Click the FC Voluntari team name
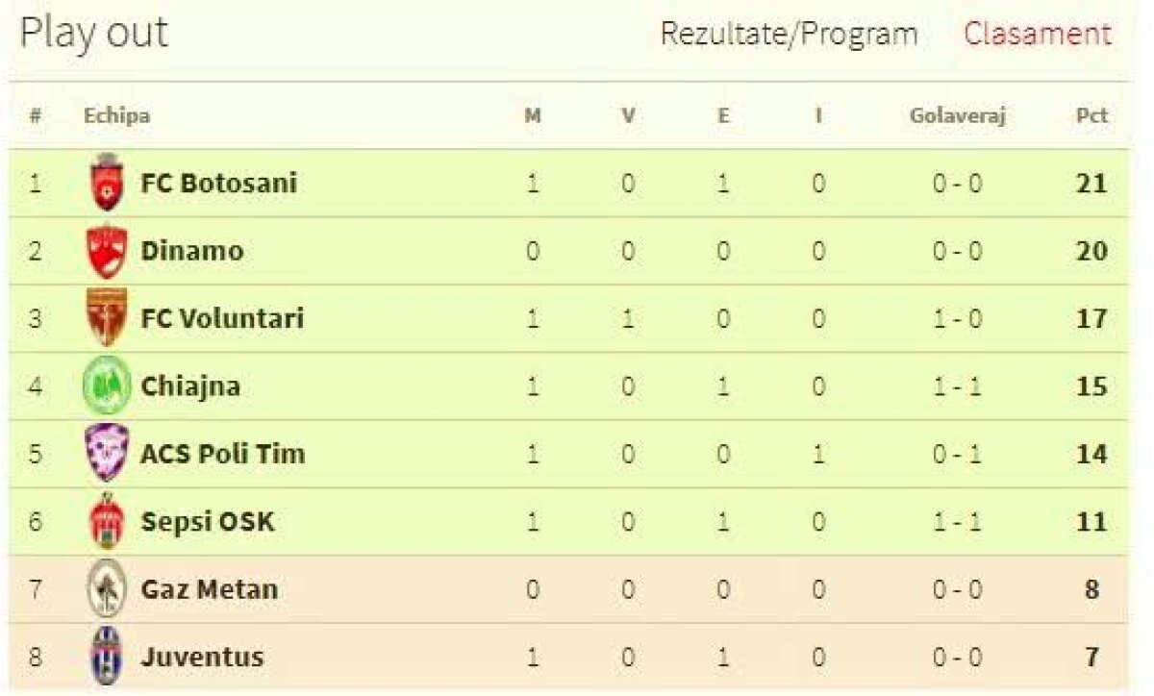 [x=222, y=318]
